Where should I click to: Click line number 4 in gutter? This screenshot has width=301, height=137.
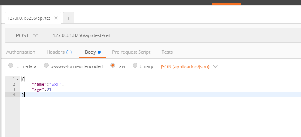click(x=14, y=95)
